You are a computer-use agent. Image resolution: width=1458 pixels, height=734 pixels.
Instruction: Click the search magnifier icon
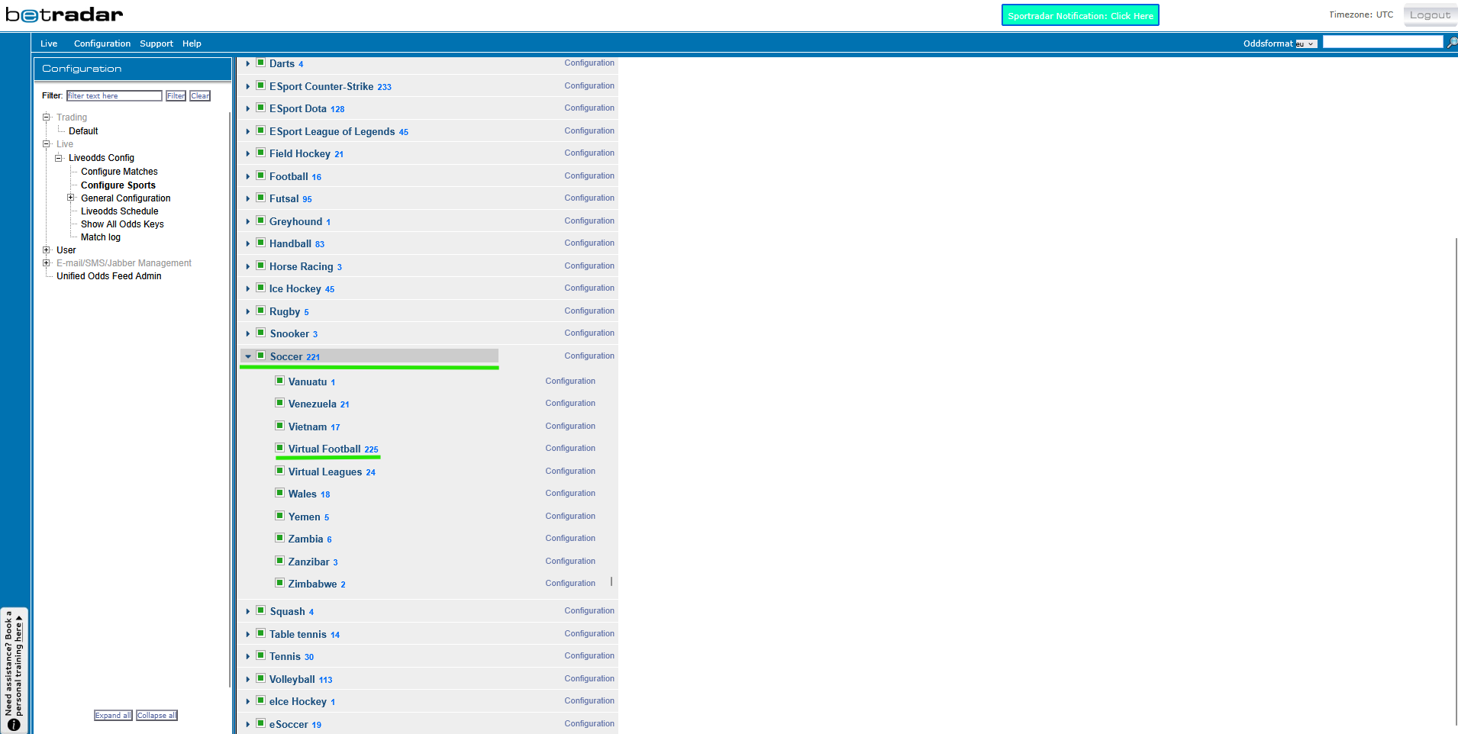pos(1451,43)
